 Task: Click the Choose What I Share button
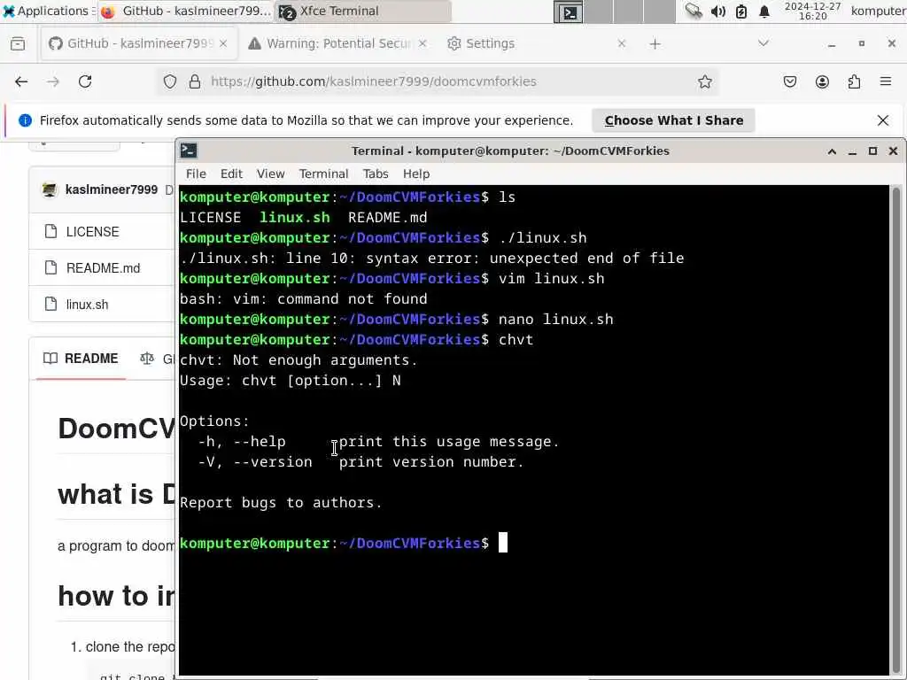click(674, 120)
